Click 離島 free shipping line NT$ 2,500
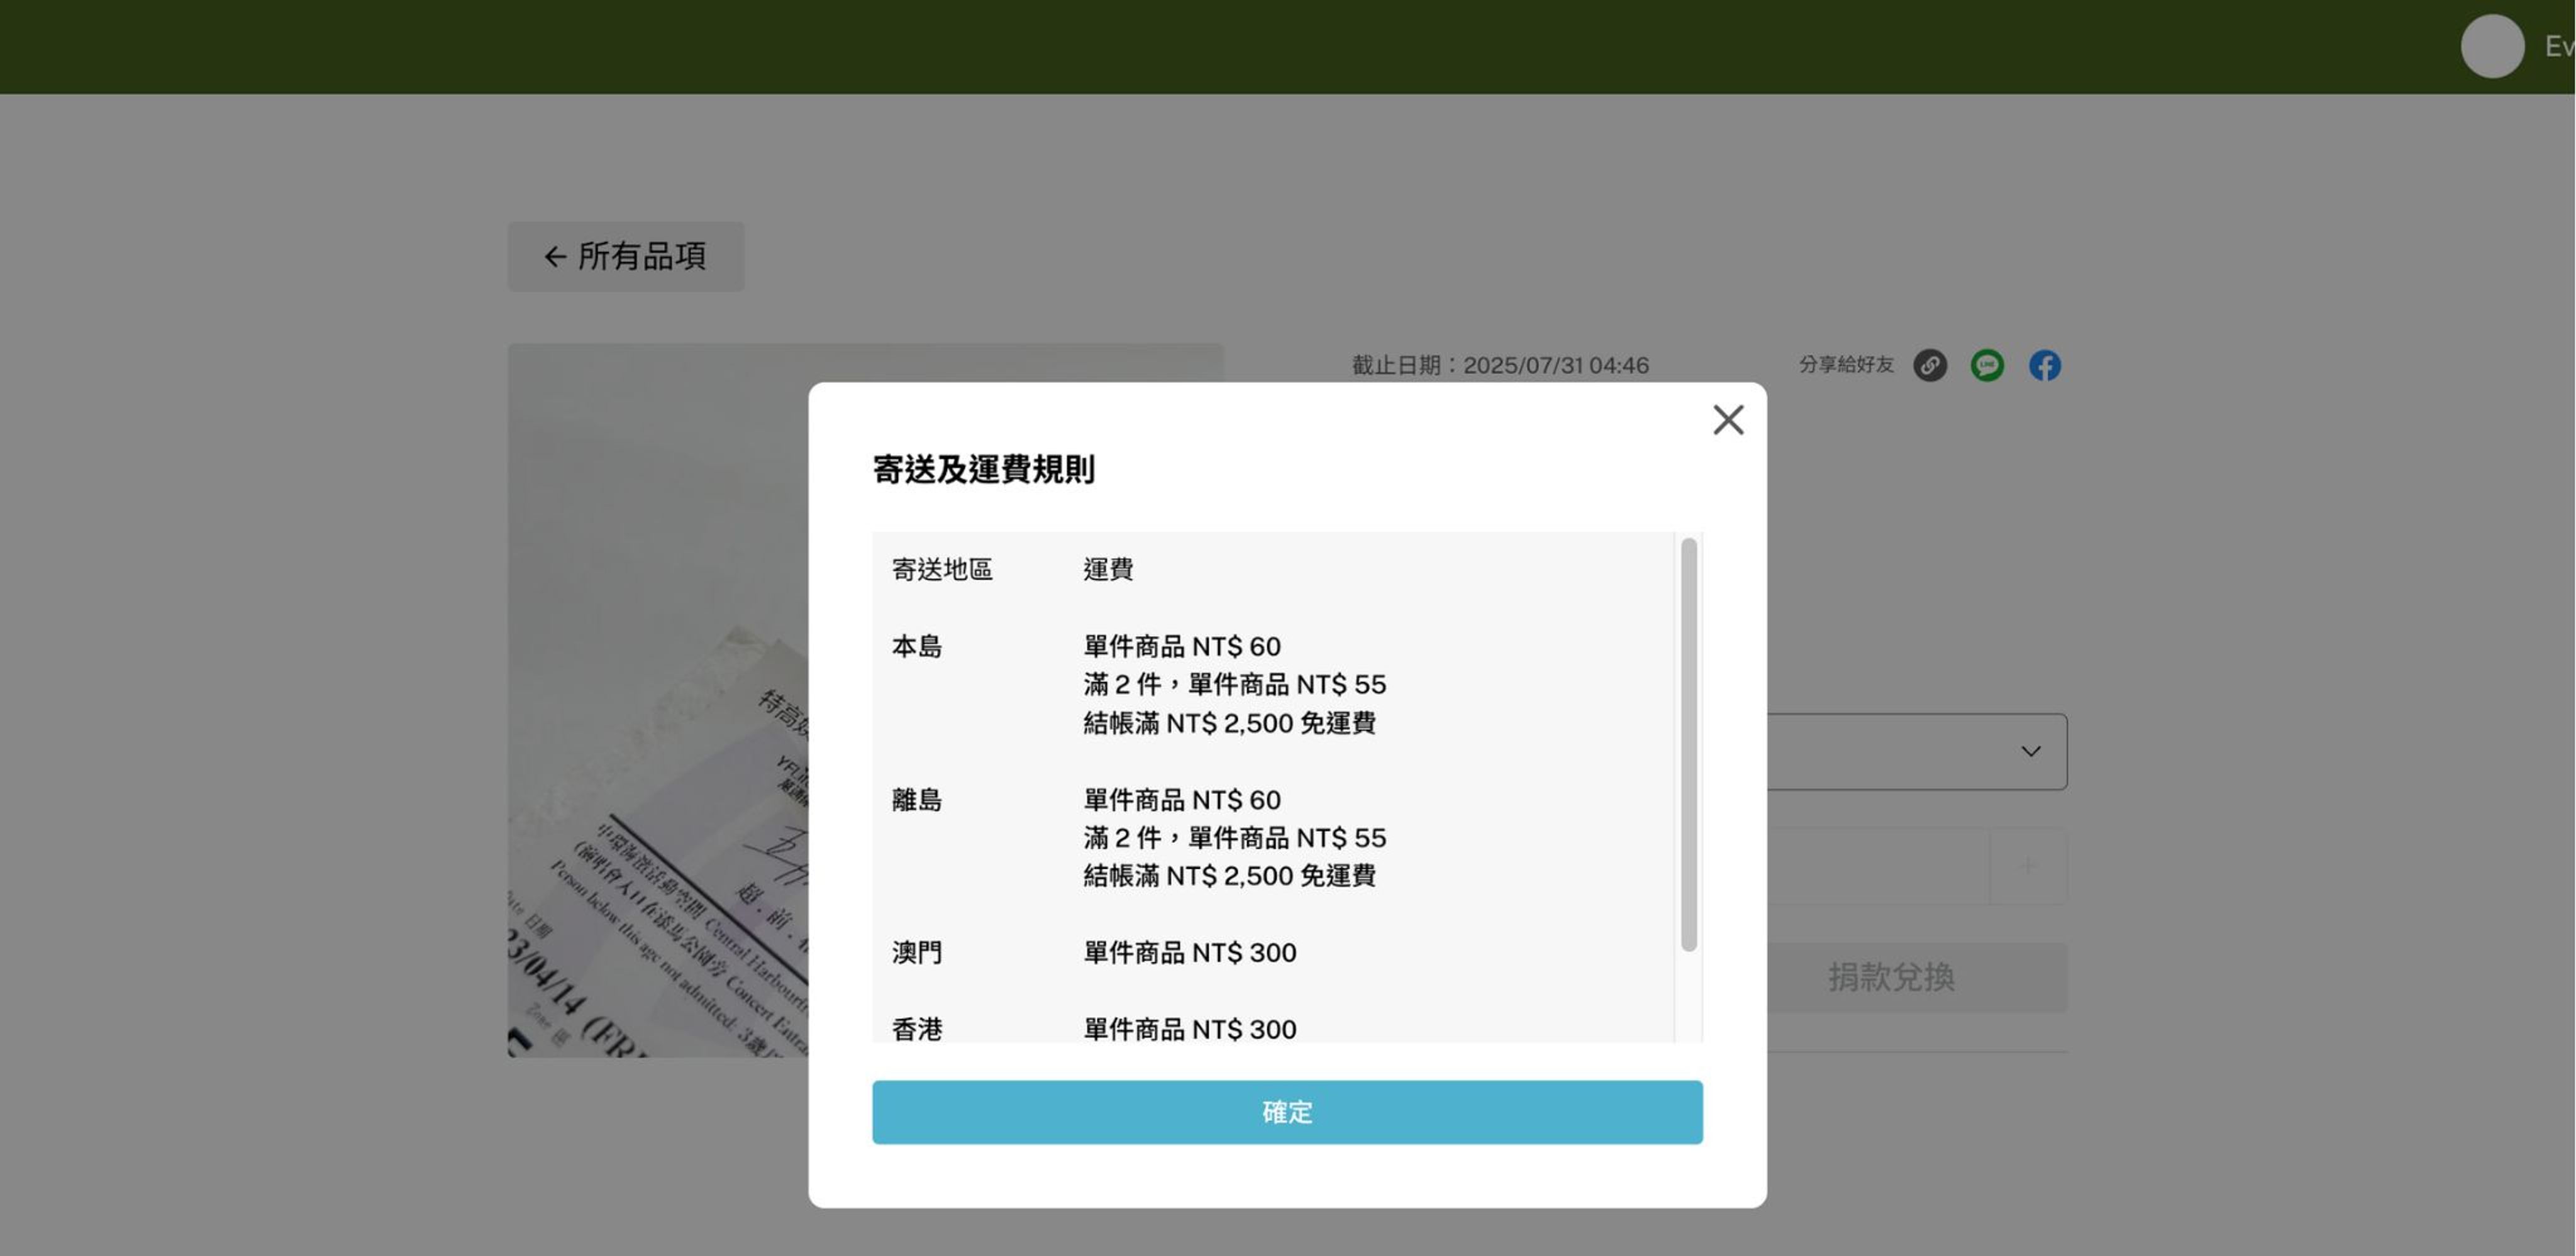 [1230, 875]
